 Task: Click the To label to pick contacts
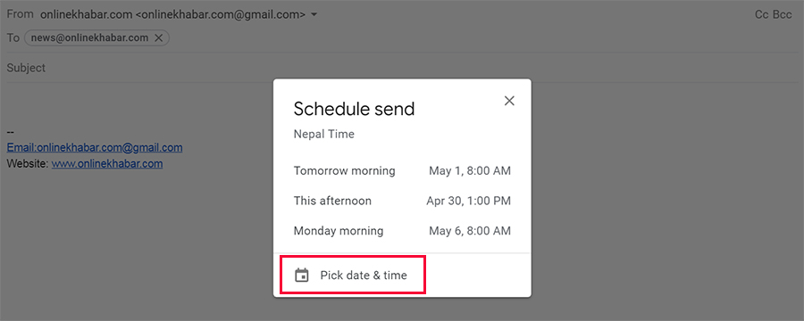13,37
